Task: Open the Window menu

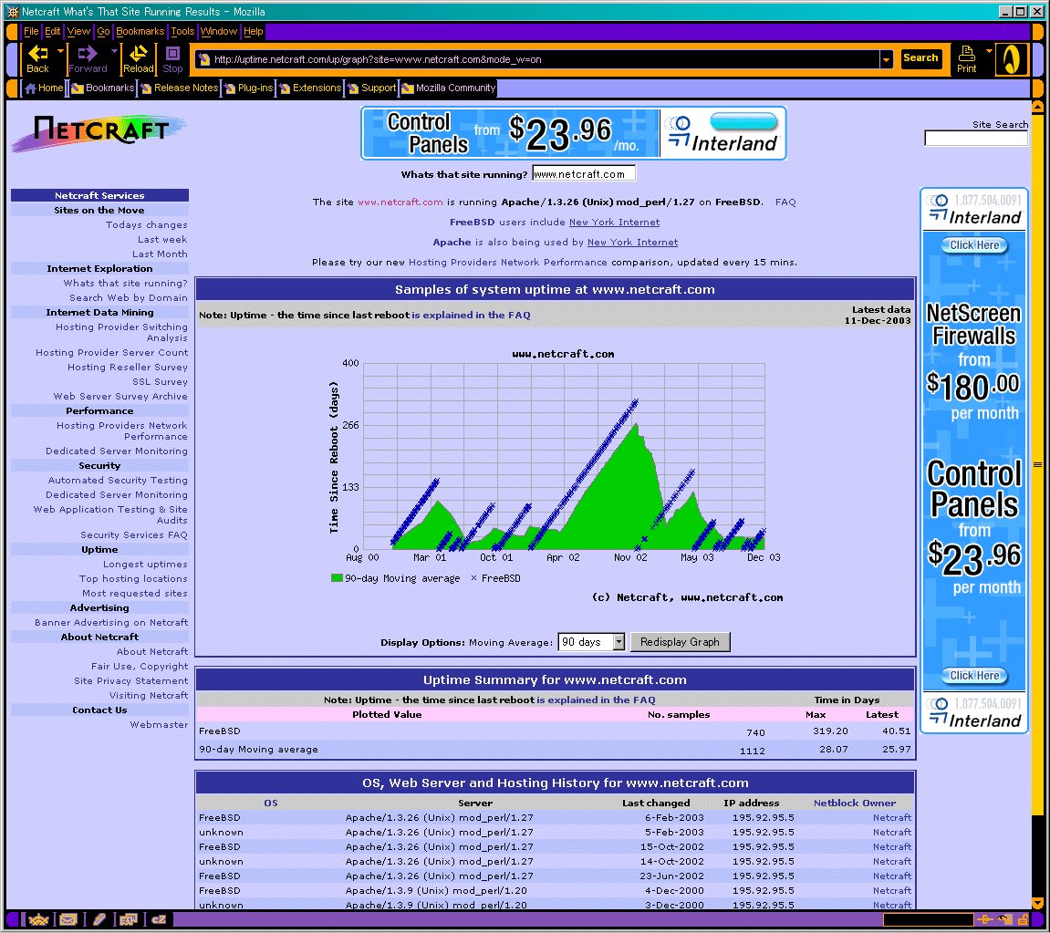Action: click(x=218, y=31)
